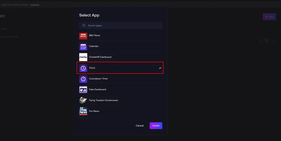
Task: Click the BBC News app icon
Action: point(83,36)
